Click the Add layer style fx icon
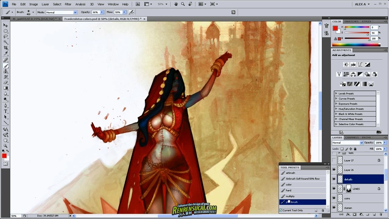This screenshot has height=219, width=389. tap(348, 215)
